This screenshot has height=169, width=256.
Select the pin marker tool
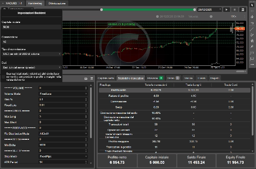click(252, 47)
